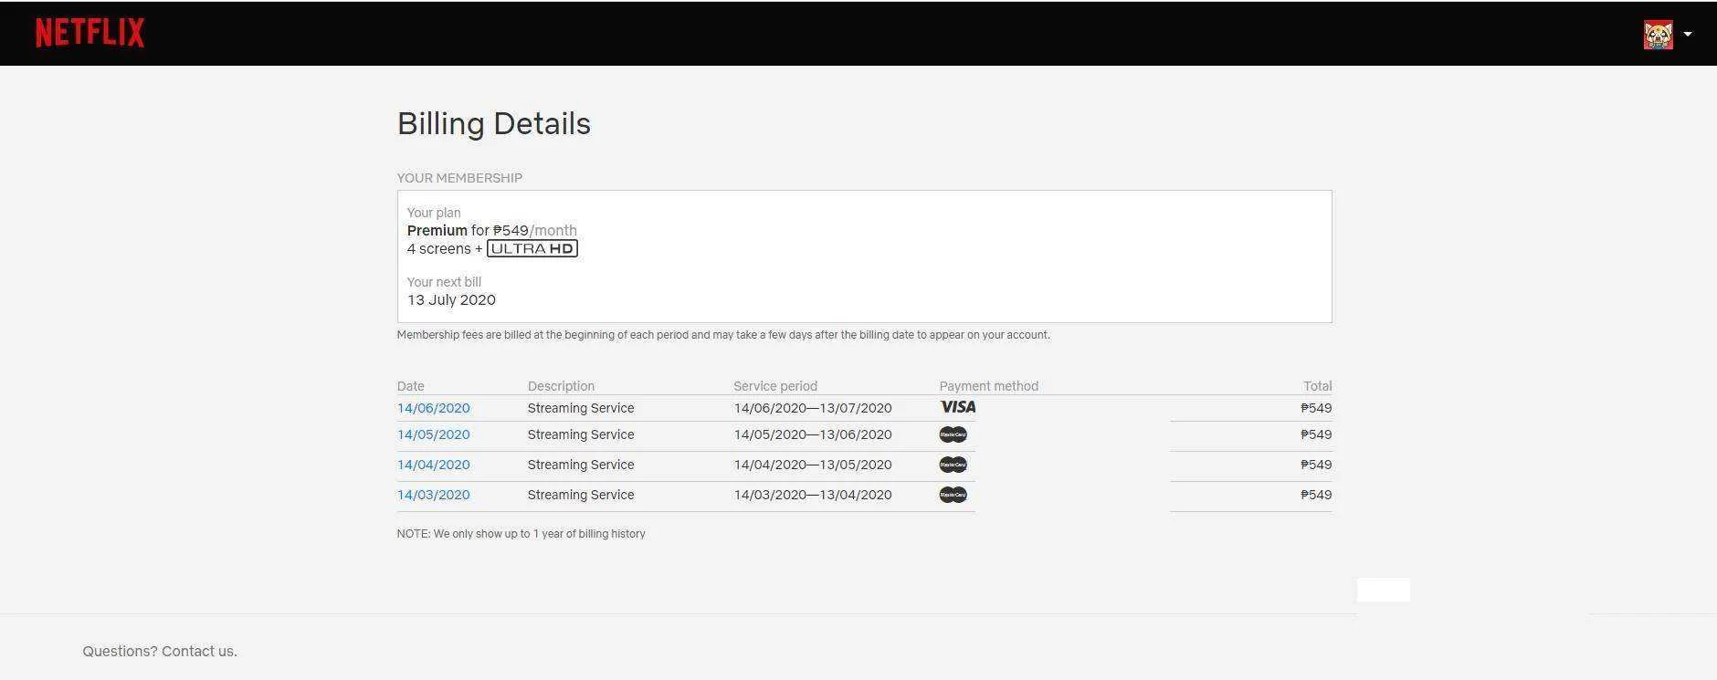
Task: Click the Payment method column header
Action: coord(989,386)
